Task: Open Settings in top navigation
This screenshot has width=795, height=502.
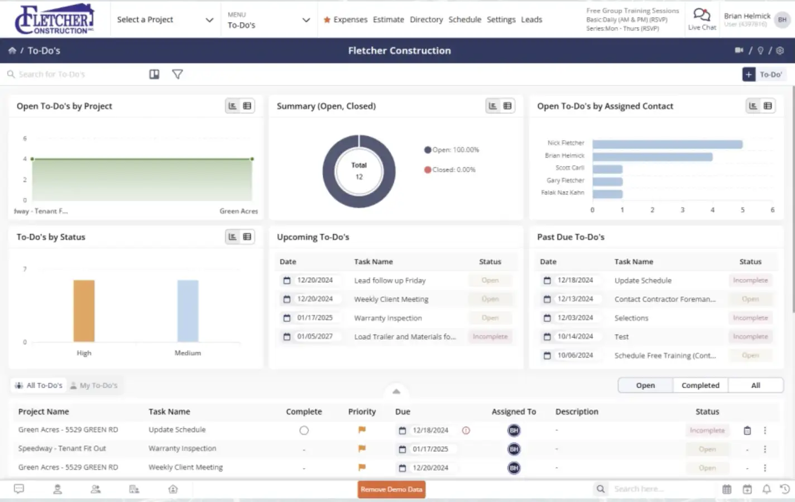Action: [501, 20]
